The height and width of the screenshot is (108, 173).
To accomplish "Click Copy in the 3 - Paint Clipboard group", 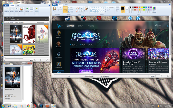I will [59, 10].
